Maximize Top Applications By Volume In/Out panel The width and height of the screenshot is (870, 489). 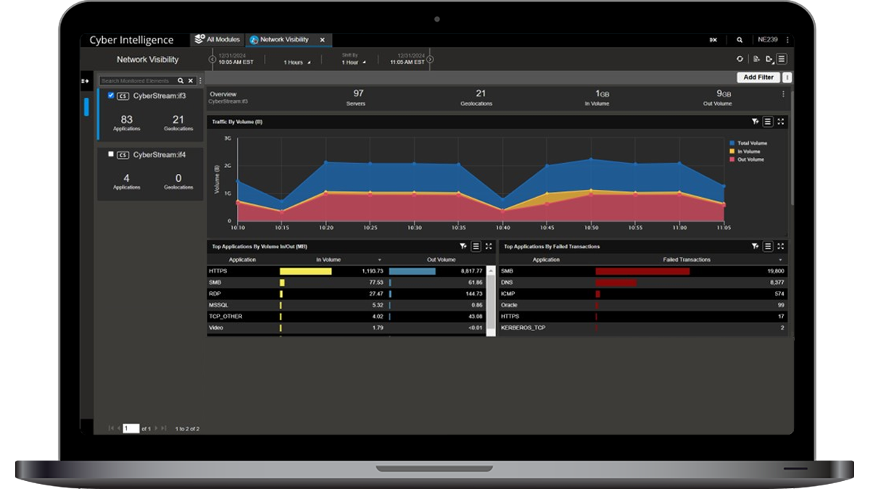pyautogui.click(x=489, y=246)
